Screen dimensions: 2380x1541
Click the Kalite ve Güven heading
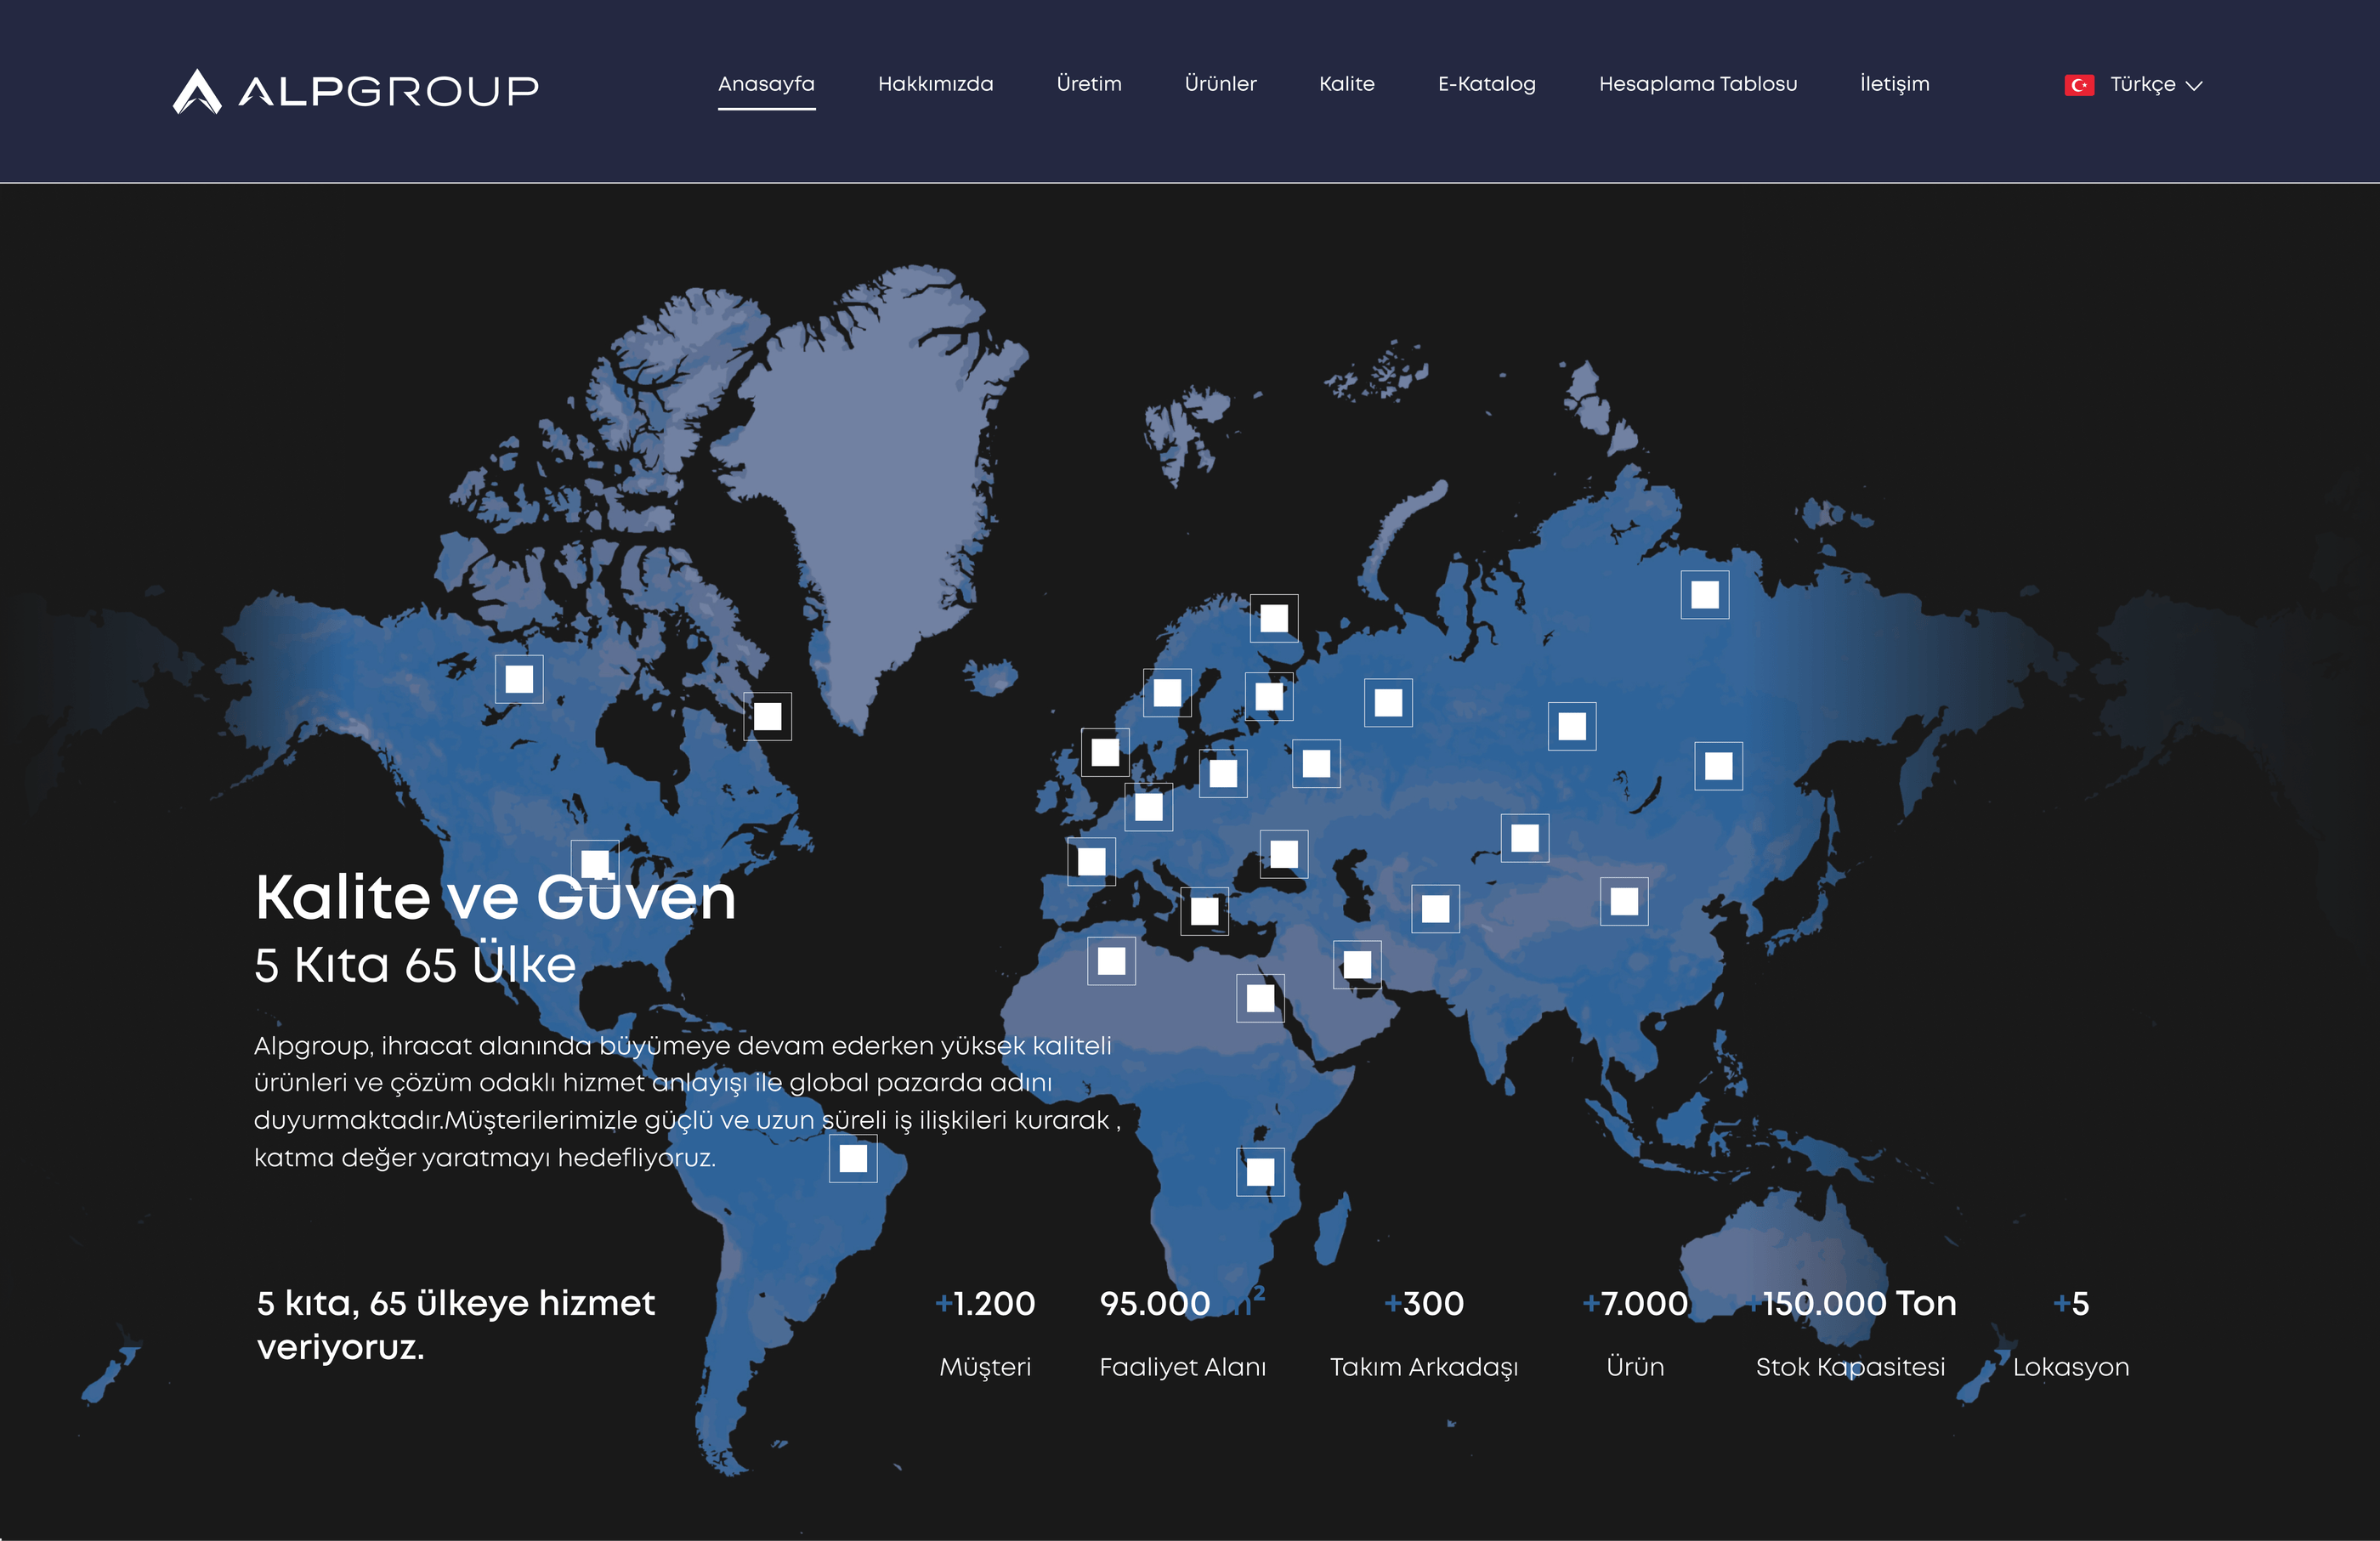[x=496, y=896]
